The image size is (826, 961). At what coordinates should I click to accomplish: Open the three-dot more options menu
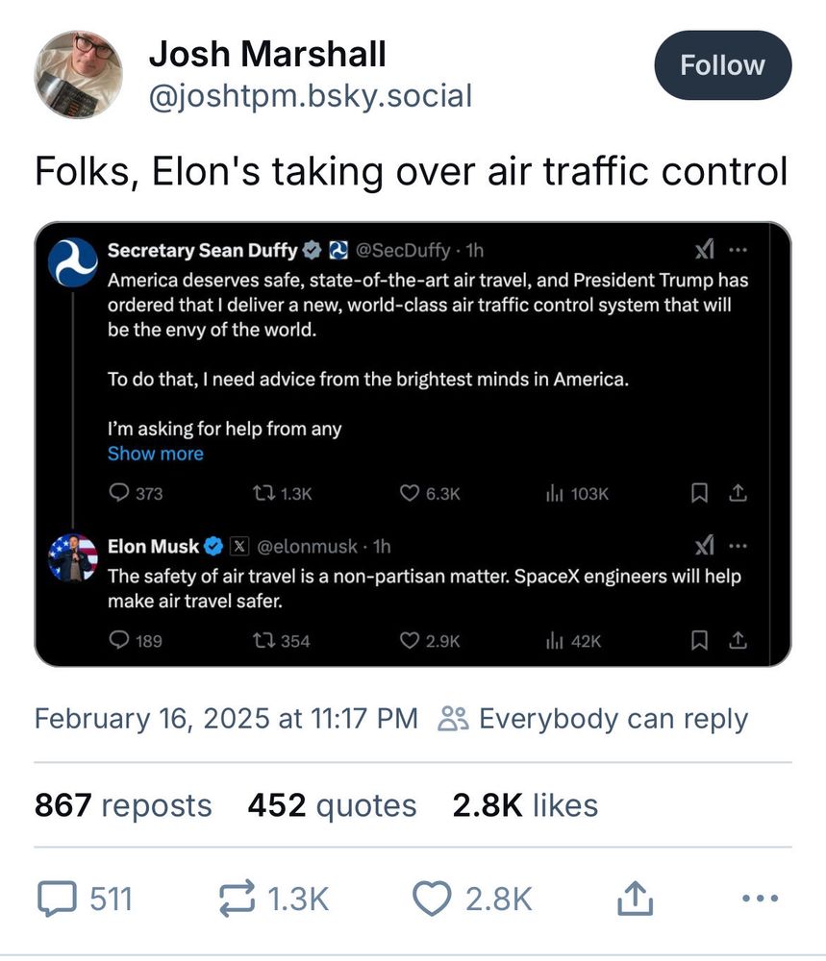coord(760,899)
